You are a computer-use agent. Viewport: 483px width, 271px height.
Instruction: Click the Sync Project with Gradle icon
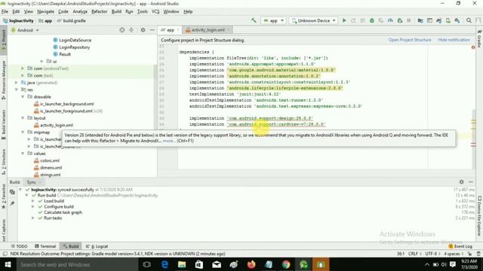[439, 20]
